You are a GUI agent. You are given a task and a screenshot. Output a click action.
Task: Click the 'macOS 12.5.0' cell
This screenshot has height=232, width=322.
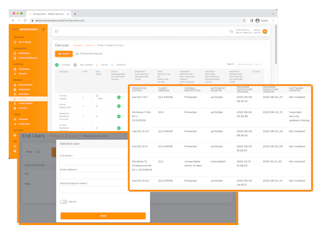(140, 180)
